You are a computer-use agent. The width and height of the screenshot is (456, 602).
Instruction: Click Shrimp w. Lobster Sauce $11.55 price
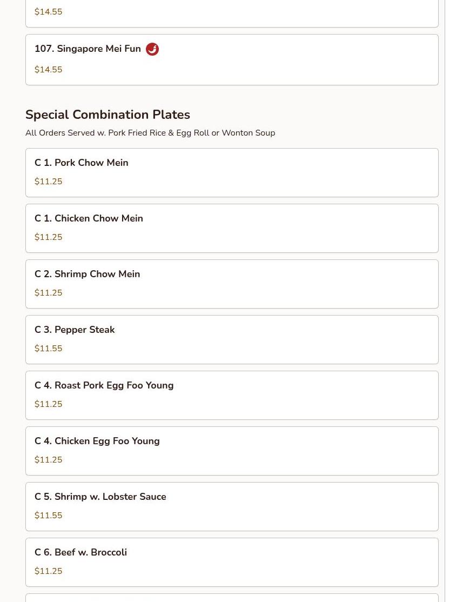(48, 516)
